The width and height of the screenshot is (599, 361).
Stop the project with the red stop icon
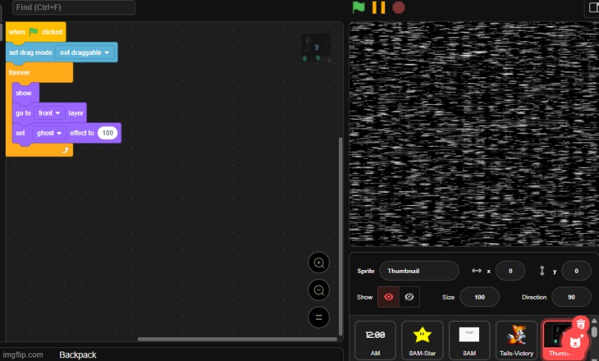[398, 8]
